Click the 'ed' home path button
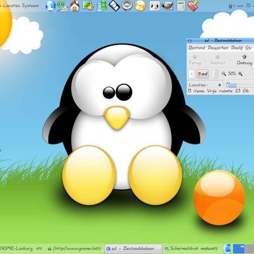 pyautogui.click(x=203, y=74)
